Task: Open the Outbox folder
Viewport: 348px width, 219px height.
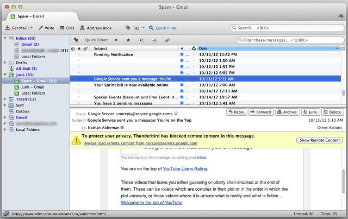Action: pyautogui.click(x=23, y=111)
